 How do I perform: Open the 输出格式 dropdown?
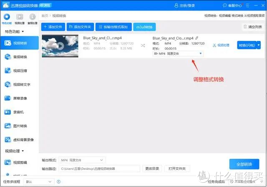82,160
